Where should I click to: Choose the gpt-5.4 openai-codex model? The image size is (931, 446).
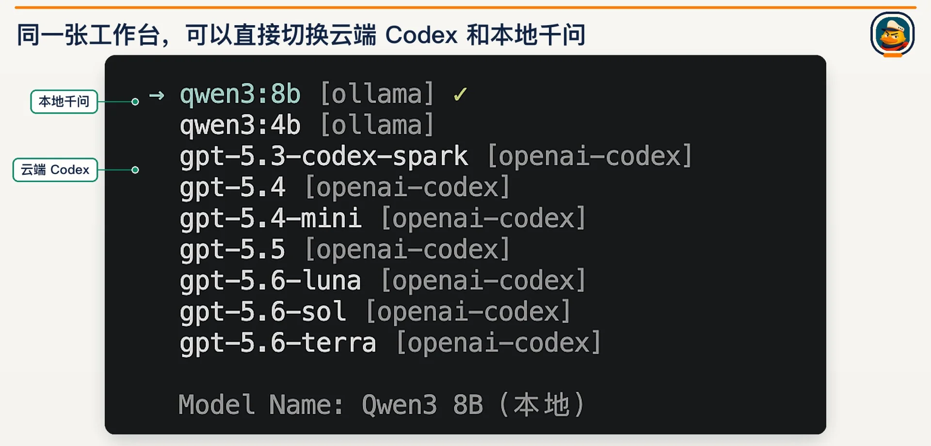(x=345, y=187)
